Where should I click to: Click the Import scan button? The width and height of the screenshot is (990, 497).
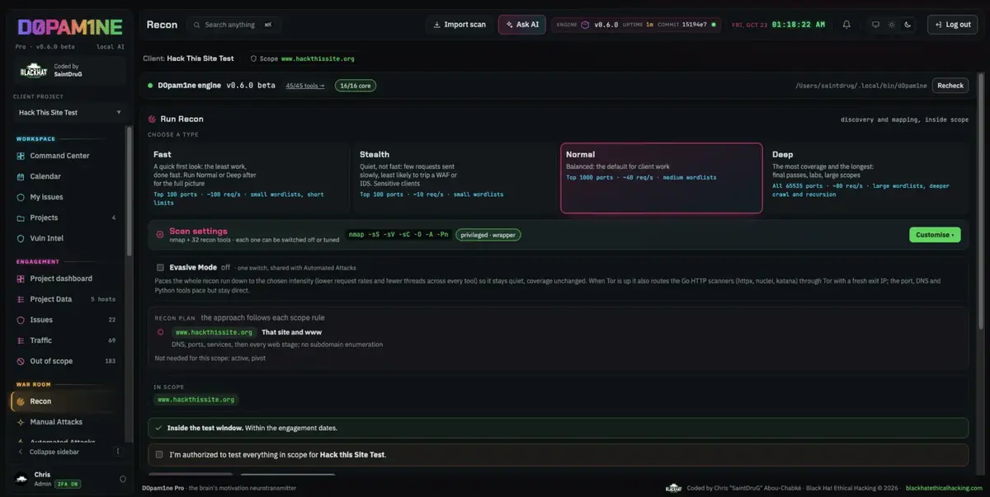tap(460, 25)
